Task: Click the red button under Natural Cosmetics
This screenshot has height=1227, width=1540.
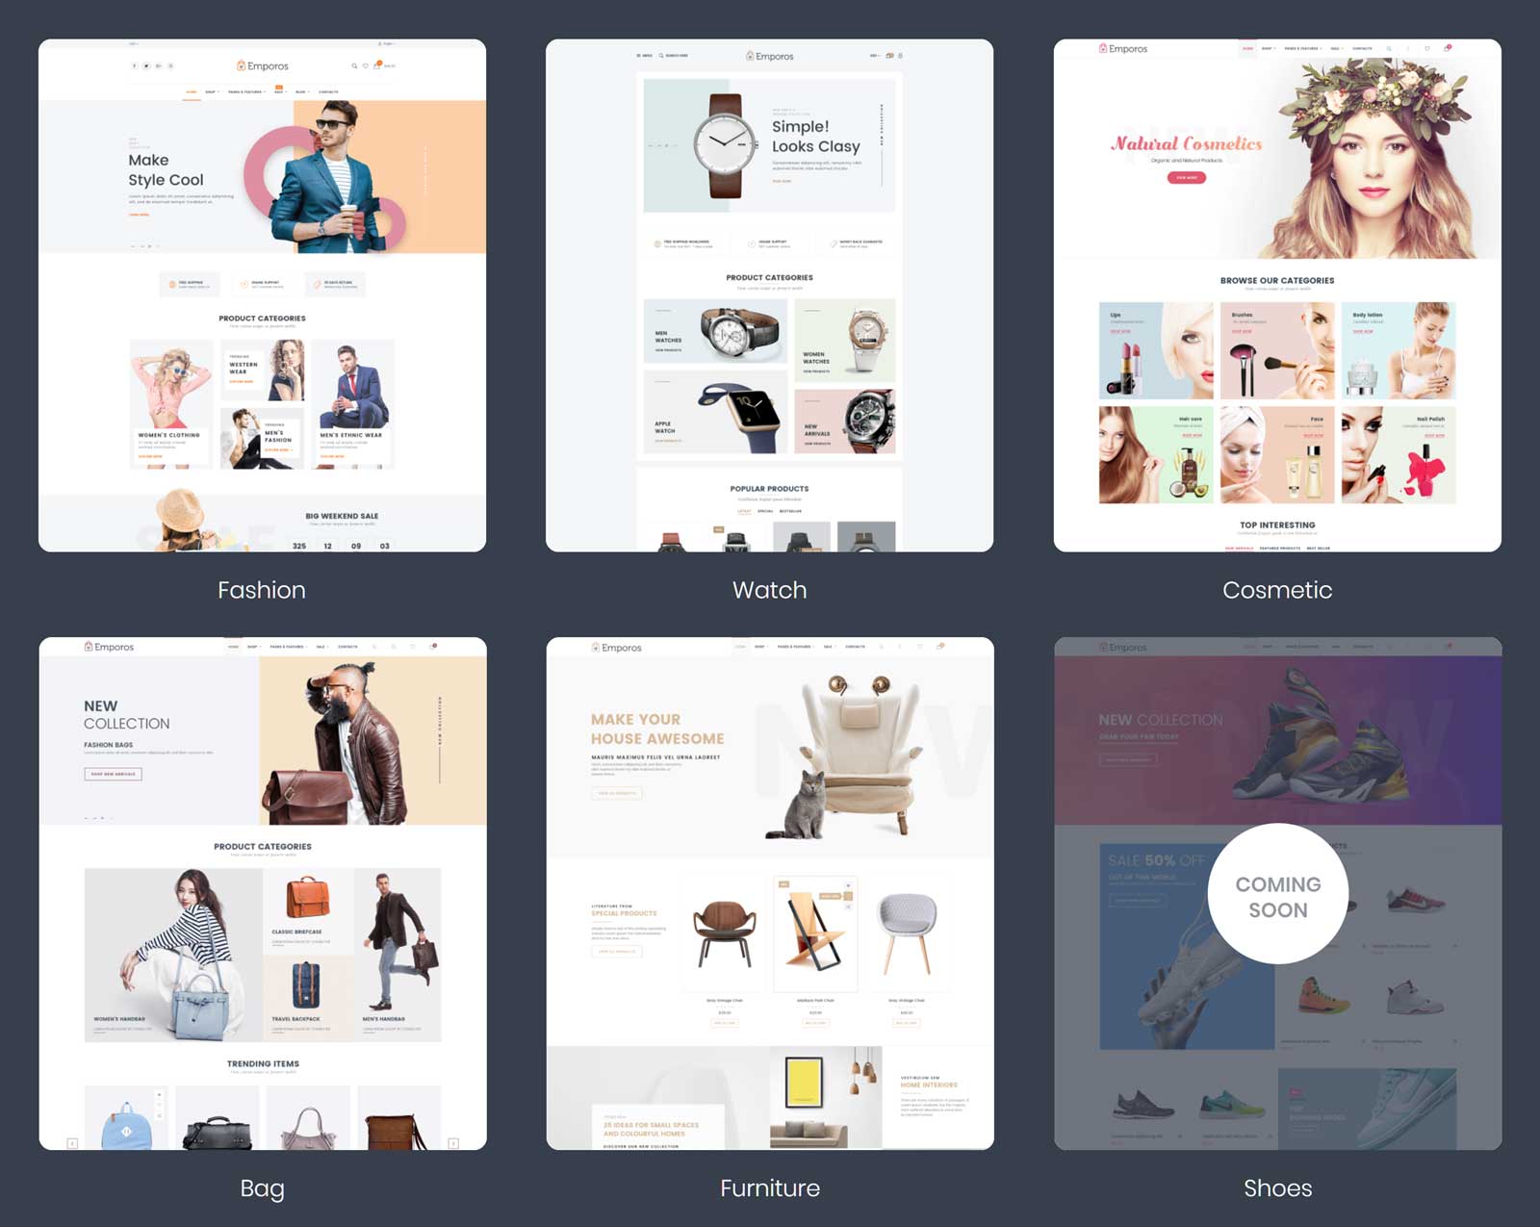Action: [x=1186, y=178]
